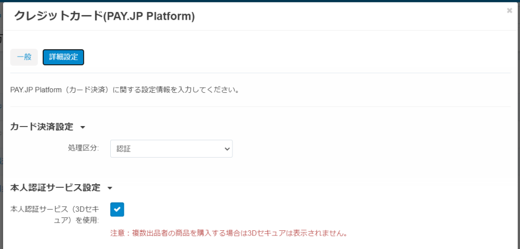Click the × icon in dialog header
Screen dimensions: 520x249
click(509, 10)
